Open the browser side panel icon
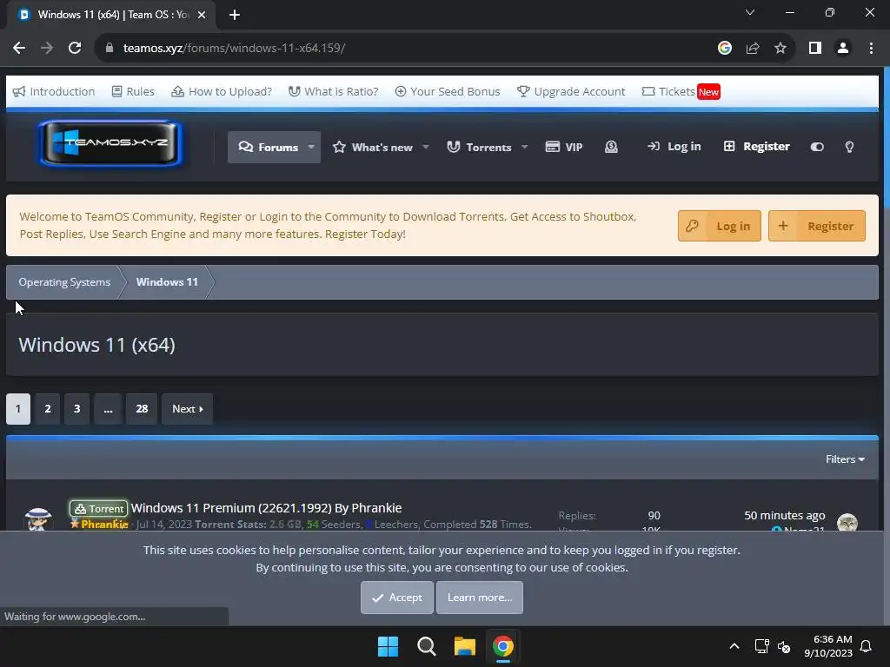The image size is (890, 667). click(815, 49)
